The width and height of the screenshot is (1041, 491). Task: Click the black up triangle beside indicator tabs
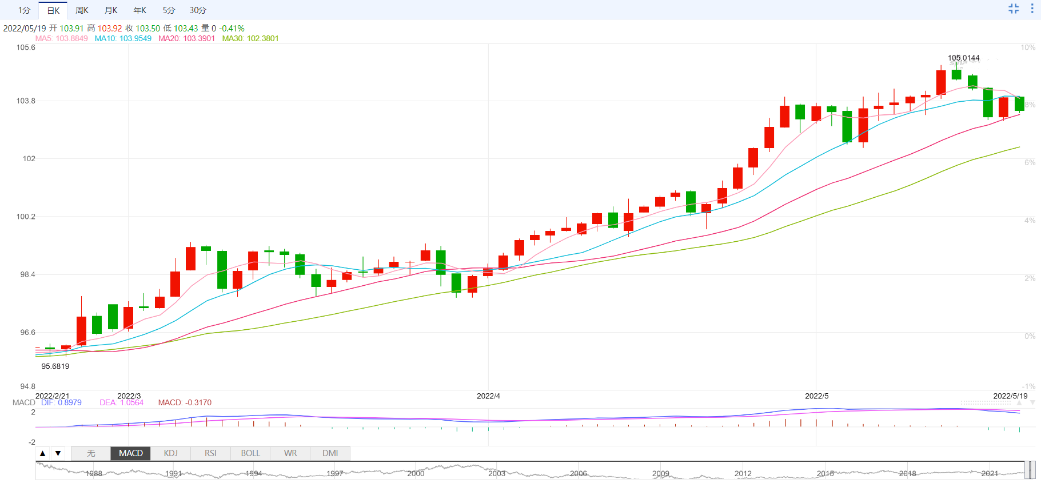[42, 453]
